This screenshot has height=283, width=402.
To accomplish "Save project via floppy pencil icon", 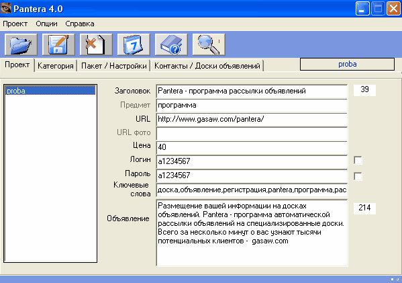I will (58, 44).
